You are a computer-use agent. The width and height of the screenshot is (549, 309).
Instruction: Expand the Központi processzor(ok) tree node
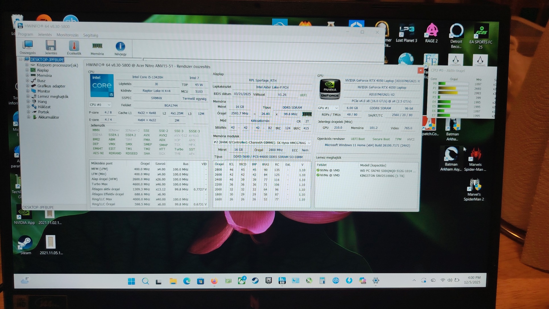(27, 65)
